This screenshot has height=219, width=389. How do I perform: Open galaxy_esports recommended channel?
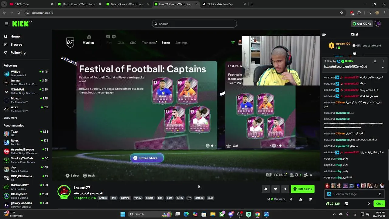coord(26,205)
